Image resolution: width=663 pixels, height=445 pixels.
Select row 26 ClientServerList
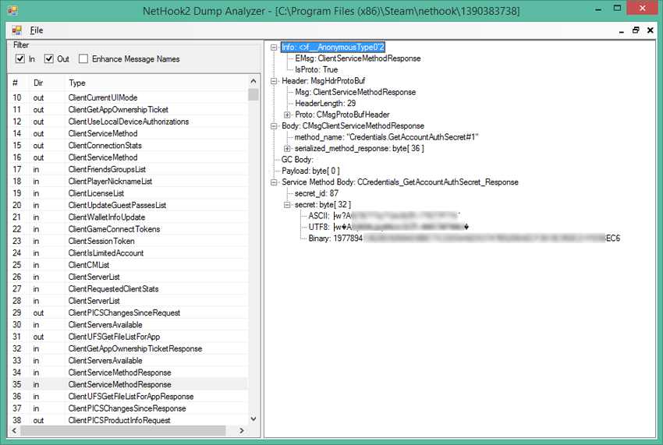click(128, 277)
